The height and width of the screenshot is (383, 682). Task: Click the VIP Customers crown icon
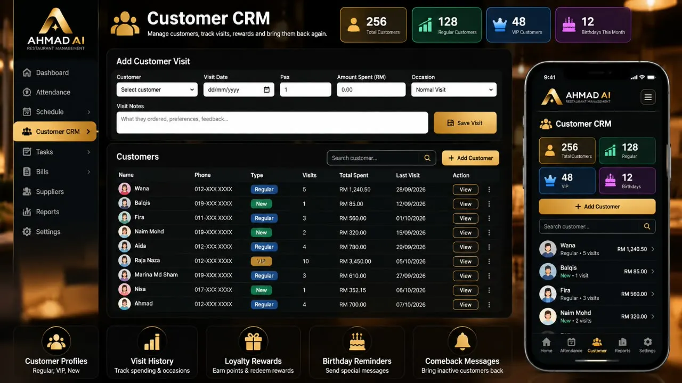click(499, 25)
